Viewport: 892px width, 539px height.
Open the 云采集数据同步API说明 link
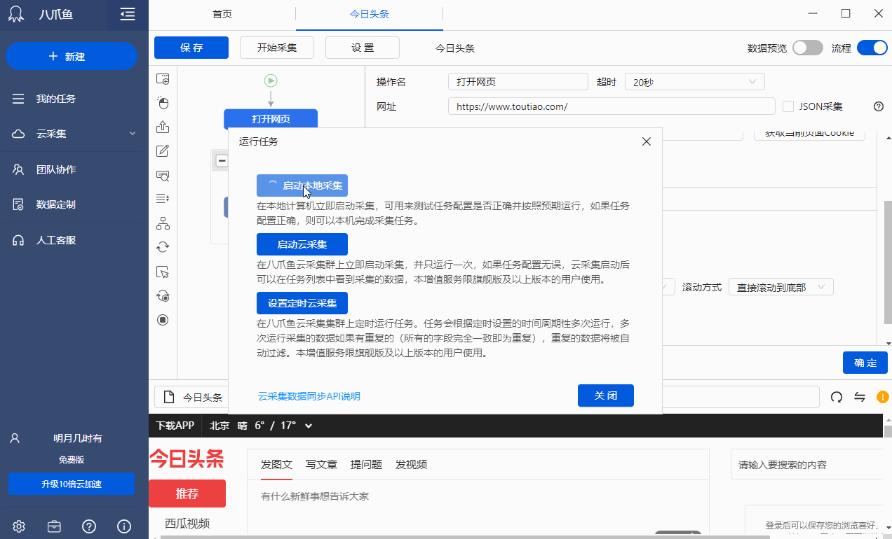(309, 396)
